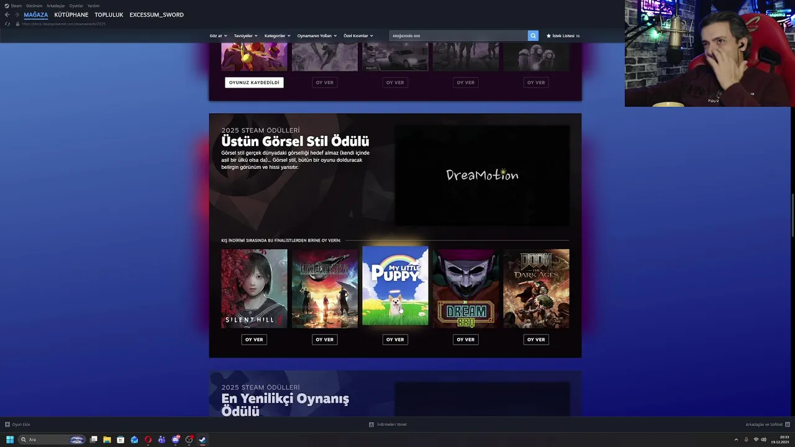Vote for Silent Hill with OY VER
Screen dimensions: 795x447
pos(254,340)
